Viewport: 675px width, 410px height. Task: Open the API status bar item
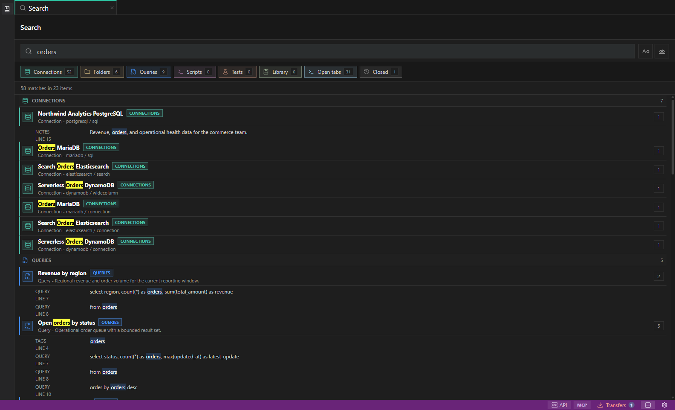pos(560,405)
